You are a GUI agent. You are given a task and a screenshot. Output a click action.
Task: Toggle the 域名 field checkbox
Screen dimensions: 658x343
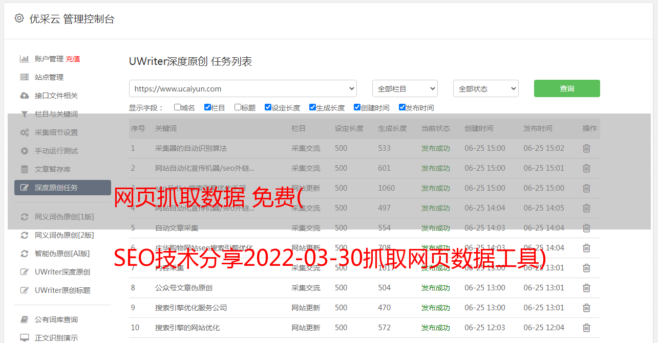coord(177,107)
